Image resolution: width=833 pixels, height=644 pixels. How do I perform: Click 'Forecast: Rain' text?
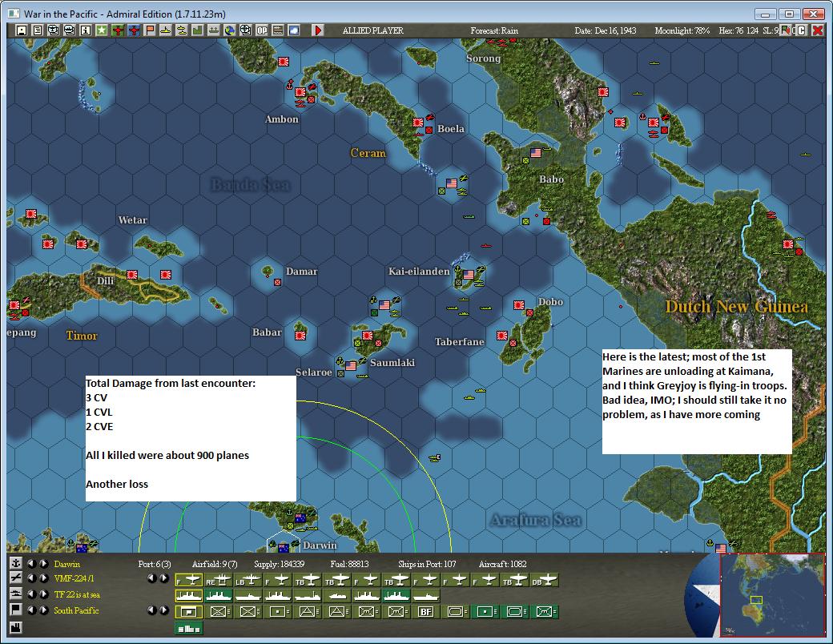(x=494, y=30)
